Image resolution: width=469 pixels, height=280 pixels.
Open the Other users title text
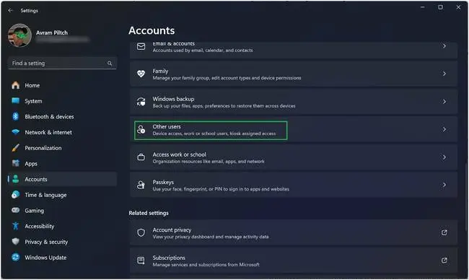tap(167, 126)
